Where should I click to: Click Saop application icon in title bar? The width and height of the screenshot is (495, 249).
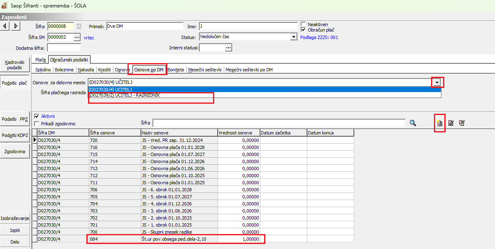5,6
